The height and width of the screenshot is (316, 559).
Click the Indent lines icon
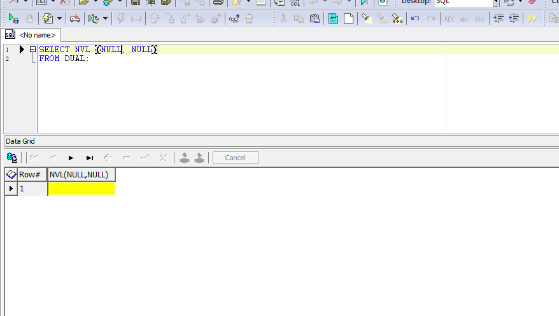(x=499, y=18)
